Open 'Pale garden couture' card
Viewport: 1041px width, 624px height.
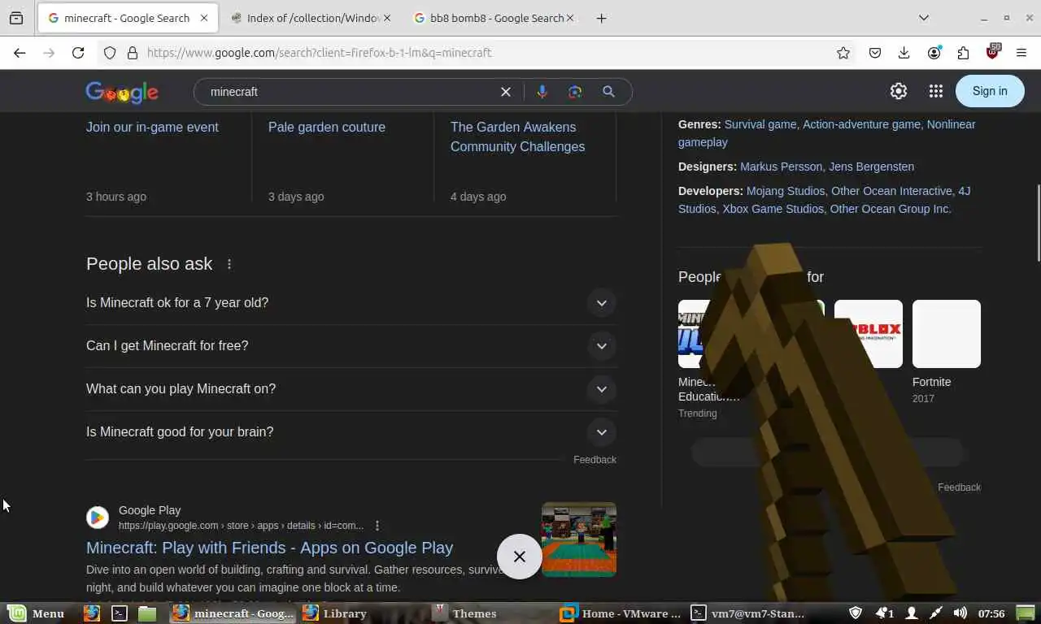point(327,128)
